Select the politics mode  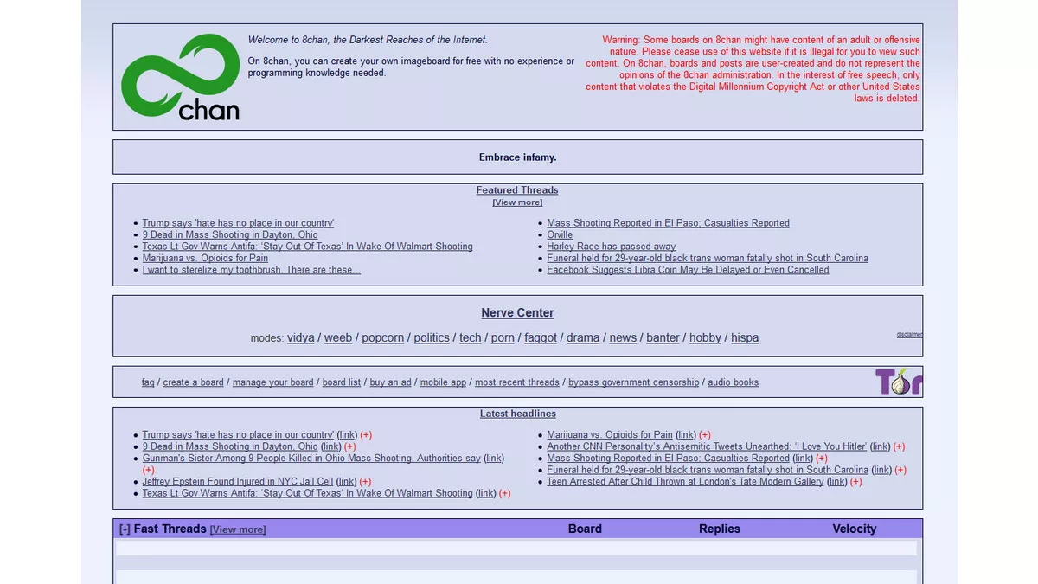point(432,338)
